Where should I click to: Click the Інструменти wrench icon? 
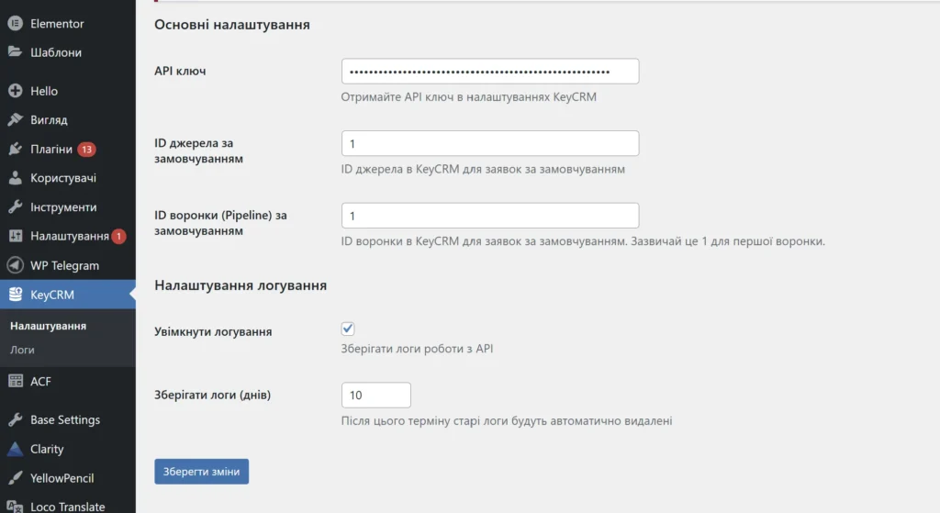(15, 207)
